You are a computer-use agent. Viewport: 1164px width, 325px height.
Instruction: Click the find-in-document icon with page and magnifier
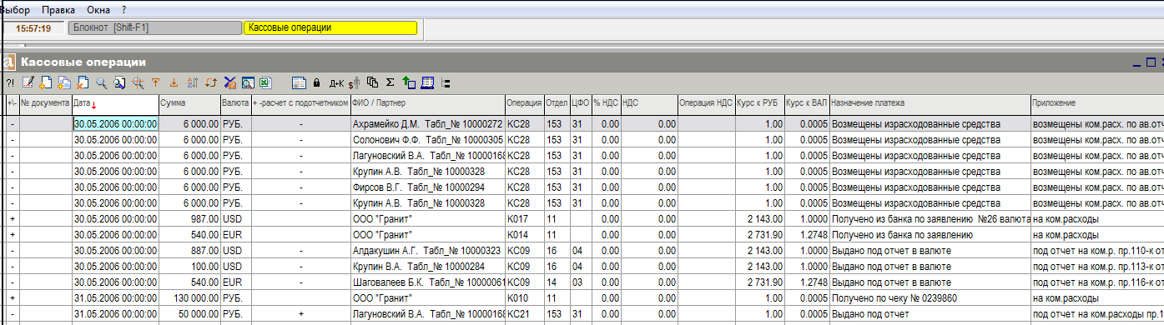click(x=119, y=82)
